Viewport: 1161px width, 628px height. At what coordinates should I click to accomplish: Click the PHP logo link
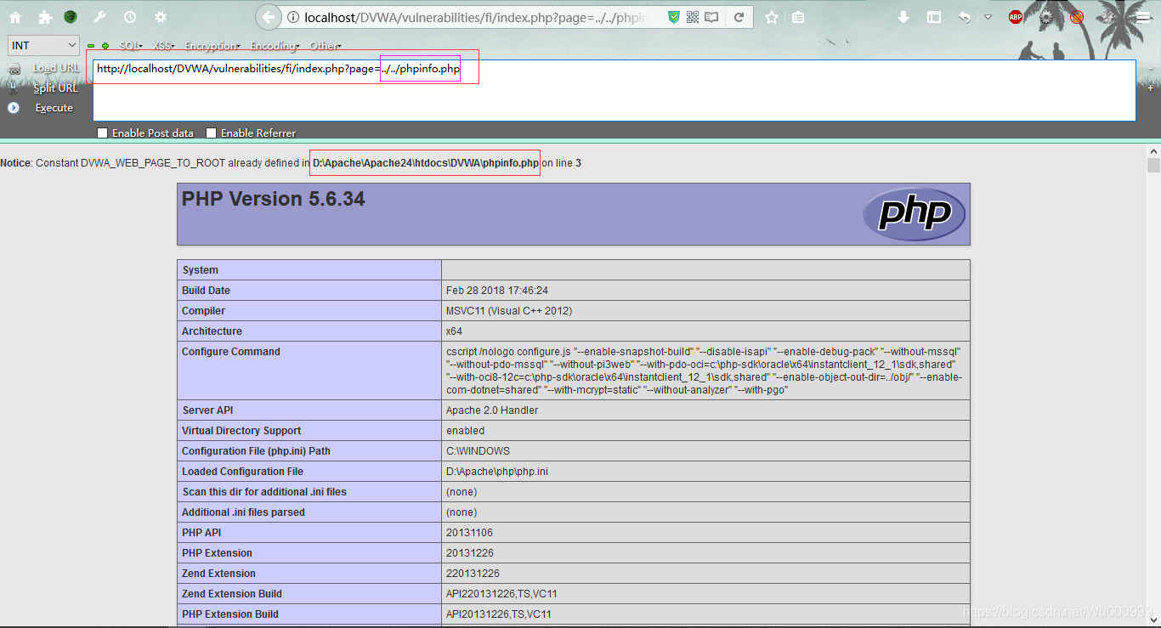pyautogui.click(x=914, y=214)
